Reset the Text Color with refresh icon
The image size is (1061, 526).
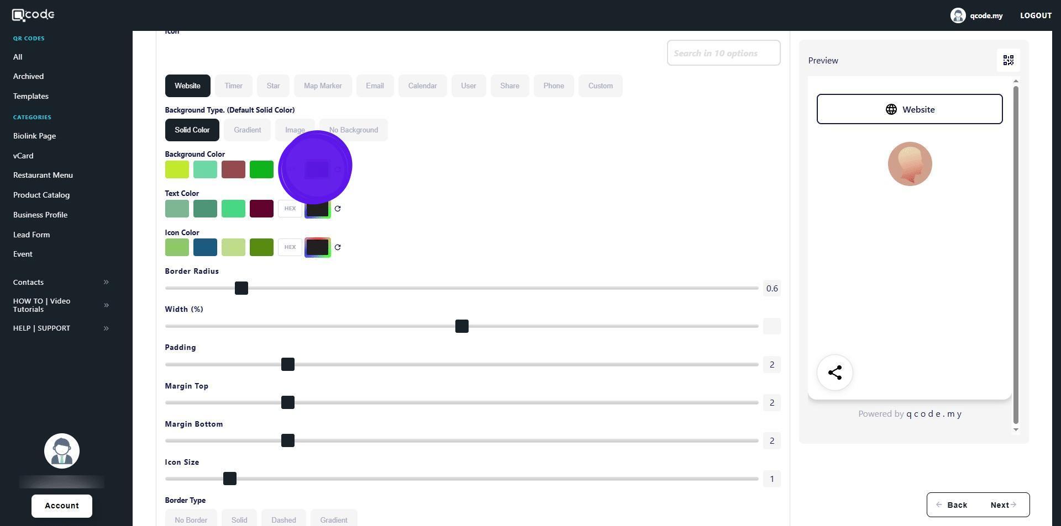[x=338, y=209]
